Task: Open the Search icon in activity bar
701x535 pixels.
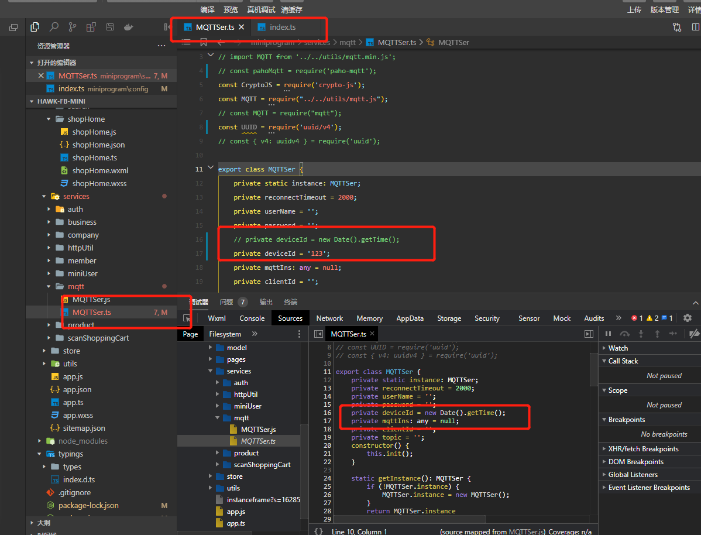Action: pyautogui.click(x=54, y=28)
